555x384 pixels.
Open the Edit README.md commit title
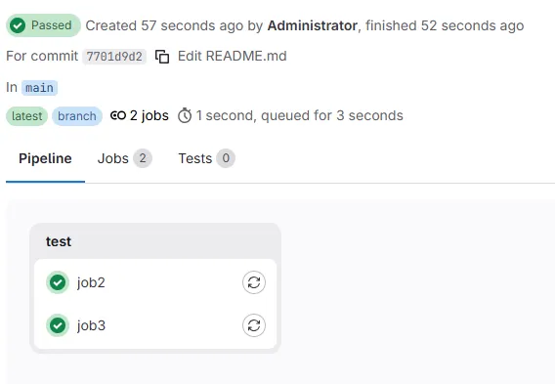[233, 56]
